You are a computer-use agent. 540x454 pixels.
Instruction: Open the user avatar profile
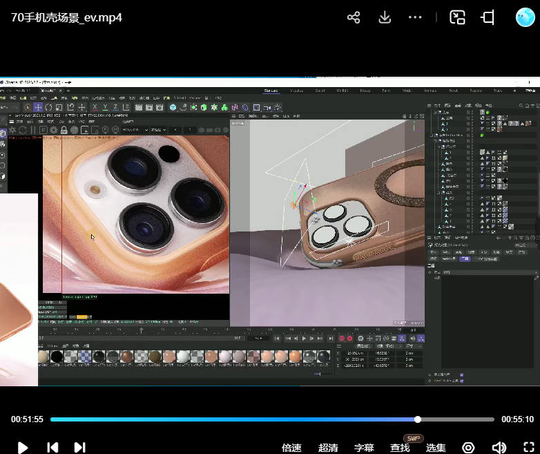coord(525,17)
